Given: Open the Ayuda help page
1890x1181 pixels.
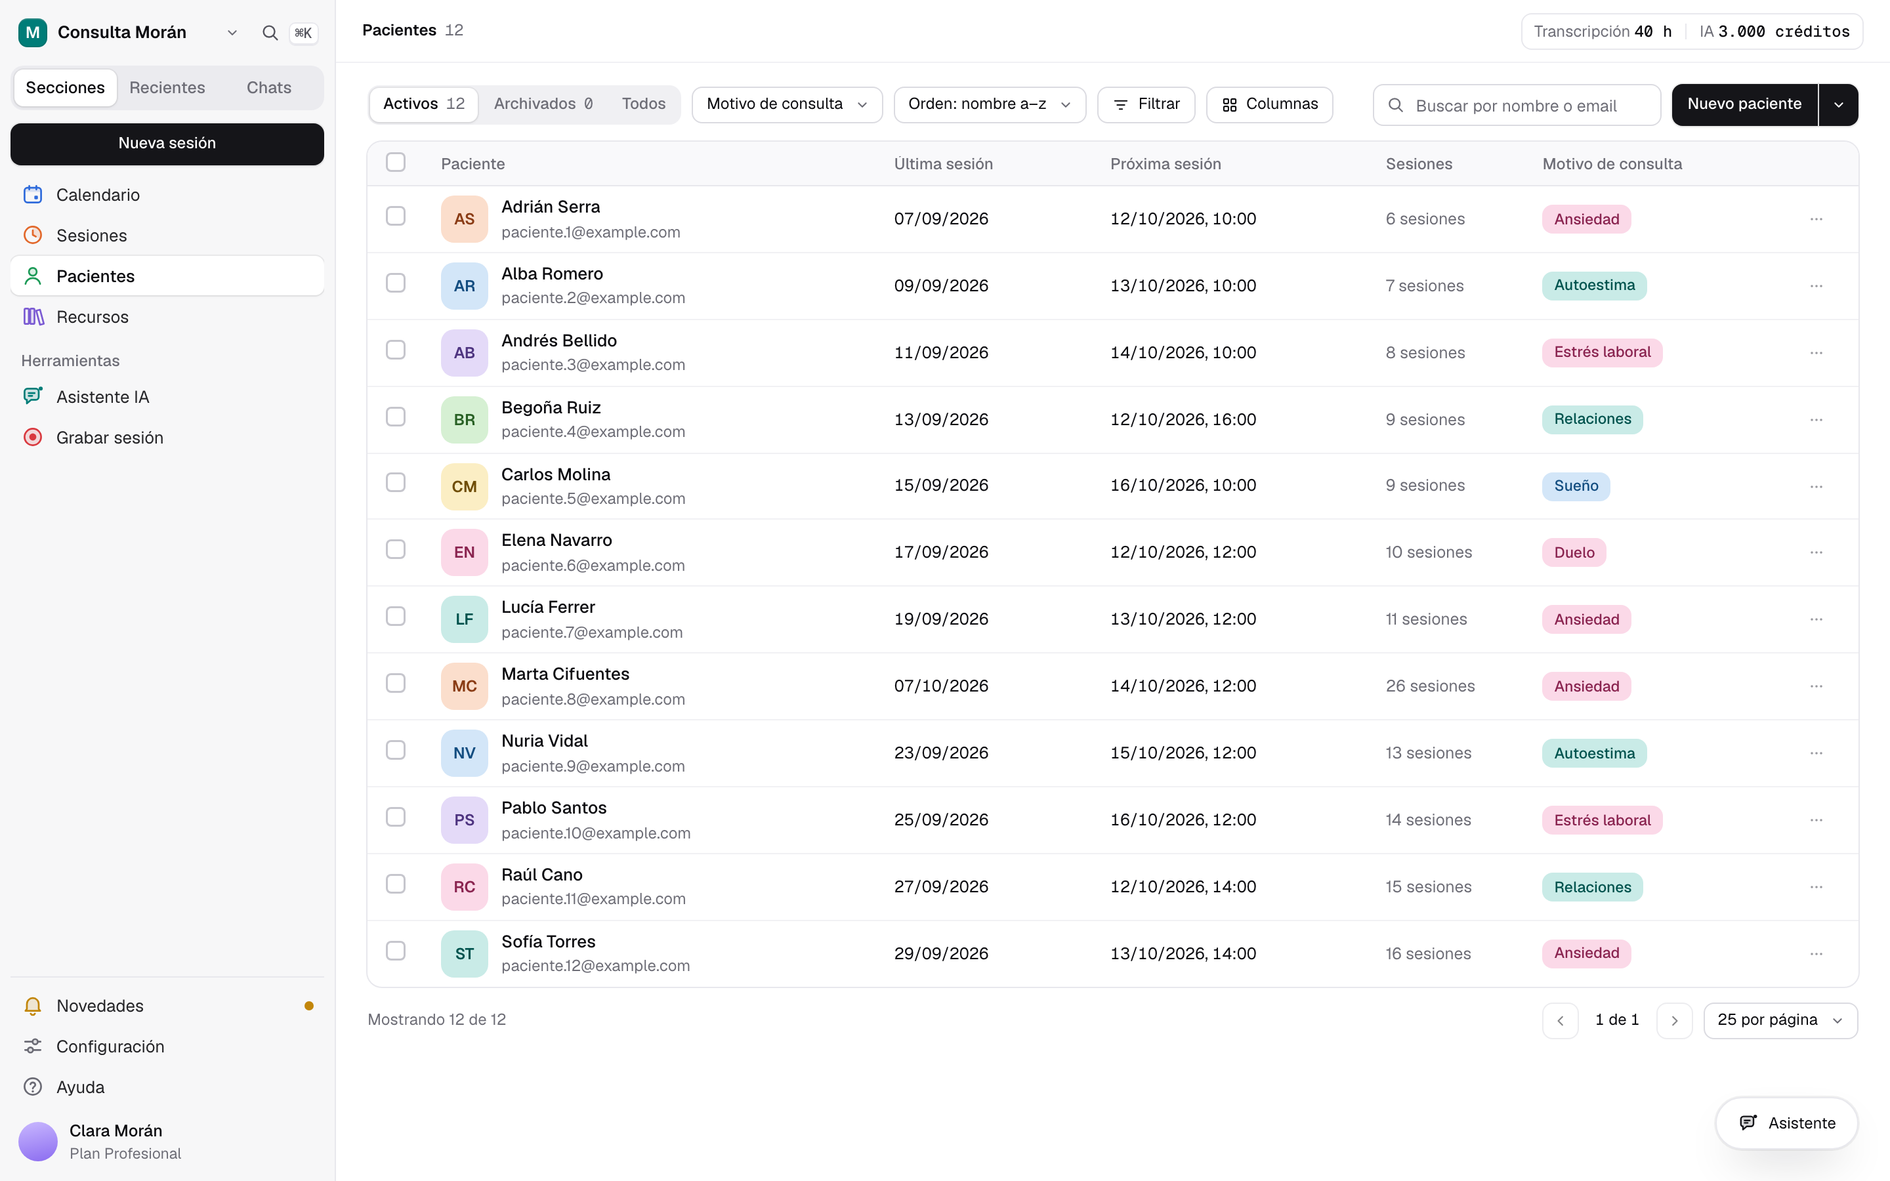Looking at the screenshot, I should [167, 1087].
